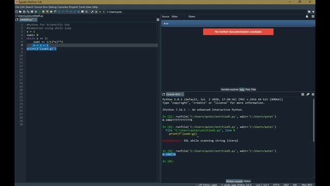The image size is (330, 186).
Task: Create a new file from the toolbar
Action: point(16,12)
